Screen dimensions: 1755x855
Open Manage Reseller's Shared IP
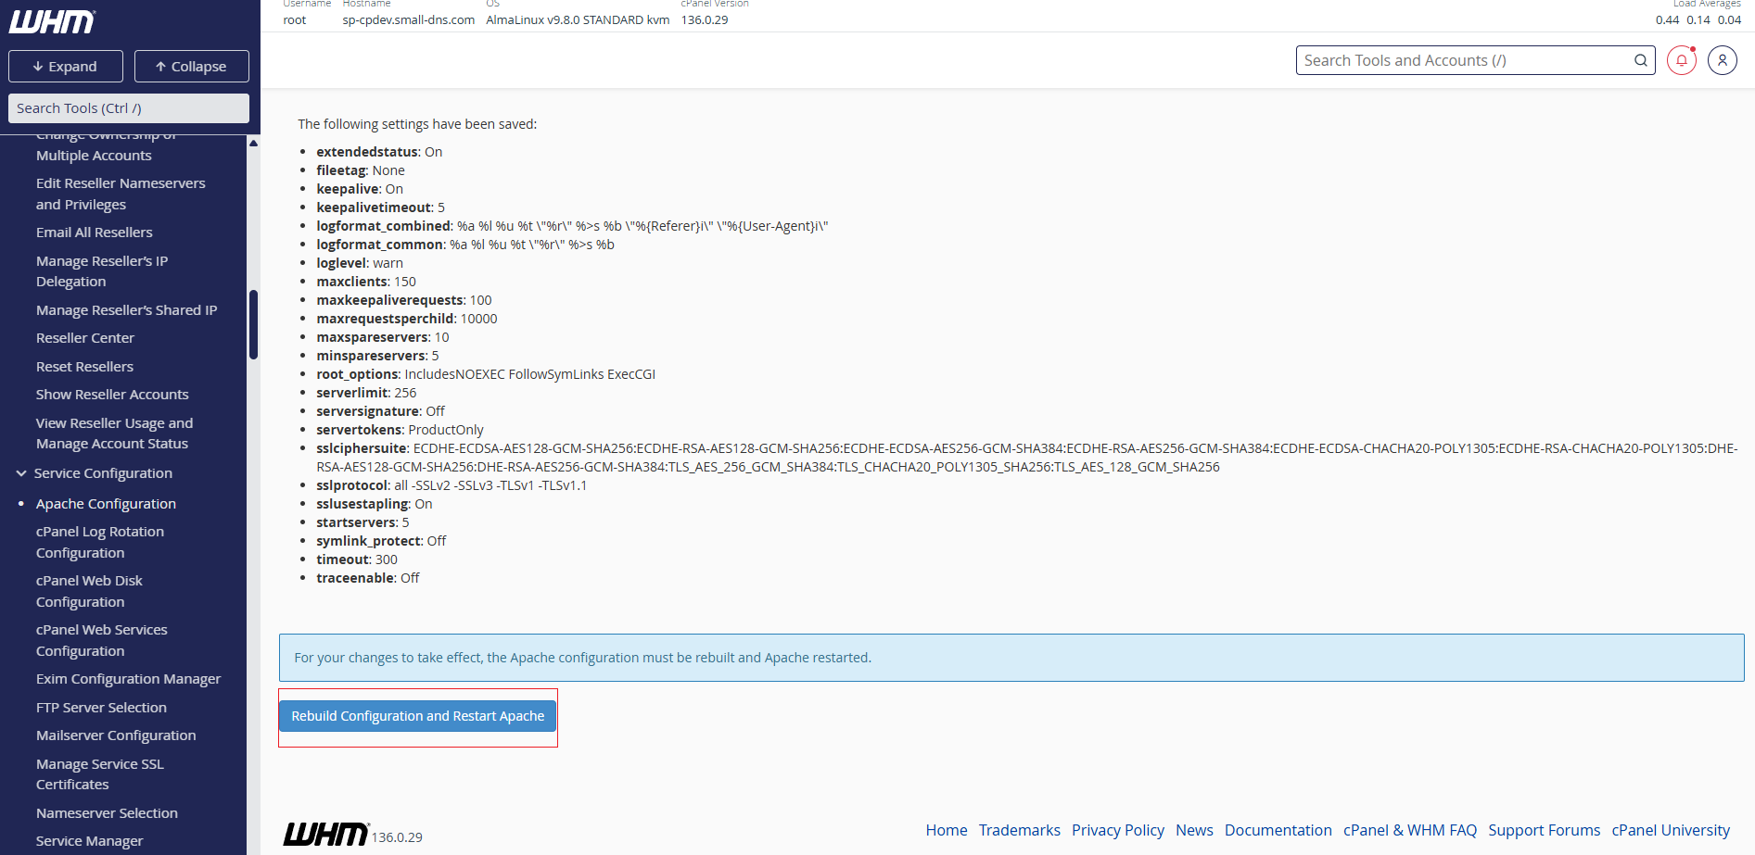click(x=126, y=310)
